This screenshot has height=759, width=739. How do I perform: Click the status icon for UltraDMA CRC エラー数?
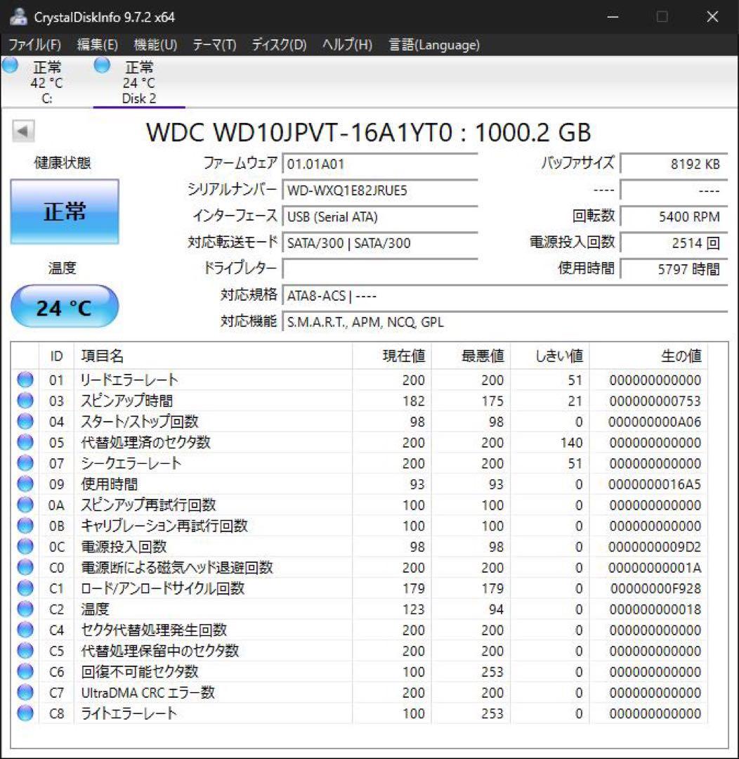[25, 693]
